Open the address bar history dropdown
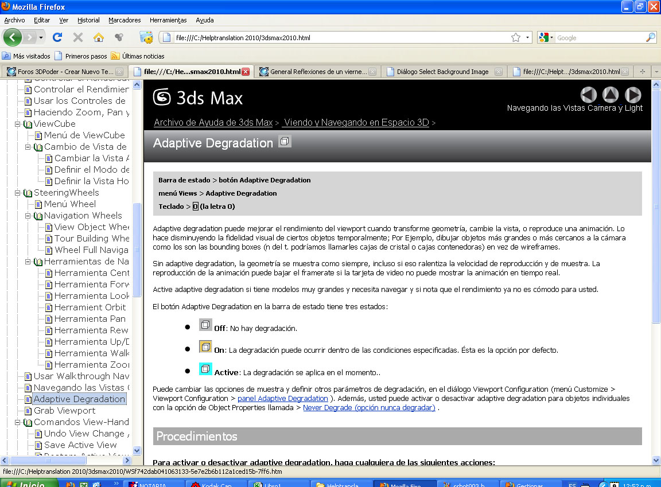 click(x=527, y=37)
